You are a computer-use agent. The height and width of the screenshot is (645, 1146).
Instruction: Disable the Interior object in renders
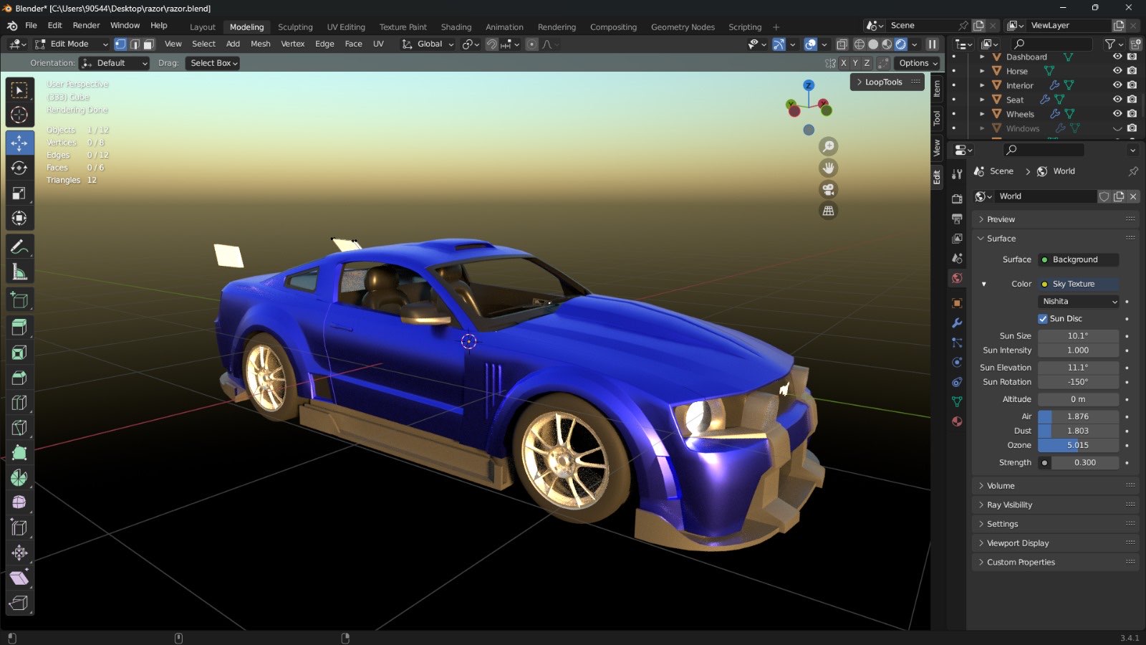coord(1132,85)
